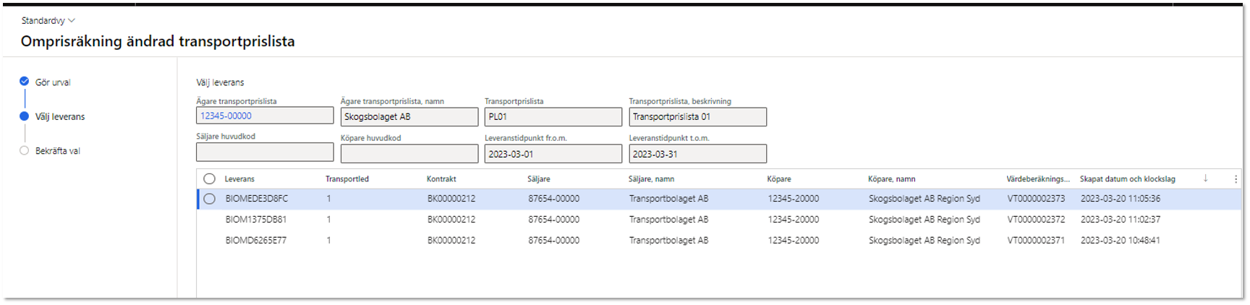Click the empty Köpare huvudkod field

(x=409, y=154)
